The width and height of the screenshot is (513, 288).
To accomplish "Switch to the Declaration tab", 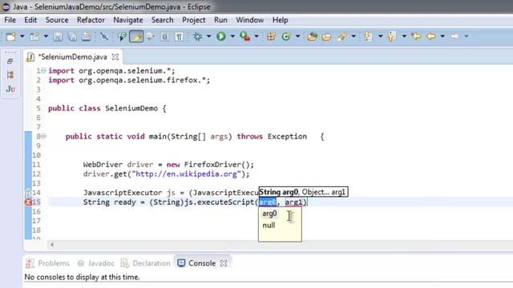I will tap(146, 263).
